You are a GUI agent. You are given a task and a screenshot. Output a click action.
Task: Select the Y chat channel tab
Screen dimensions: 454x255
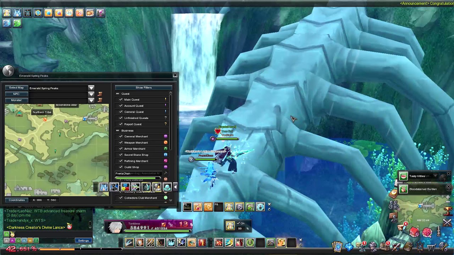coord(24,240)
